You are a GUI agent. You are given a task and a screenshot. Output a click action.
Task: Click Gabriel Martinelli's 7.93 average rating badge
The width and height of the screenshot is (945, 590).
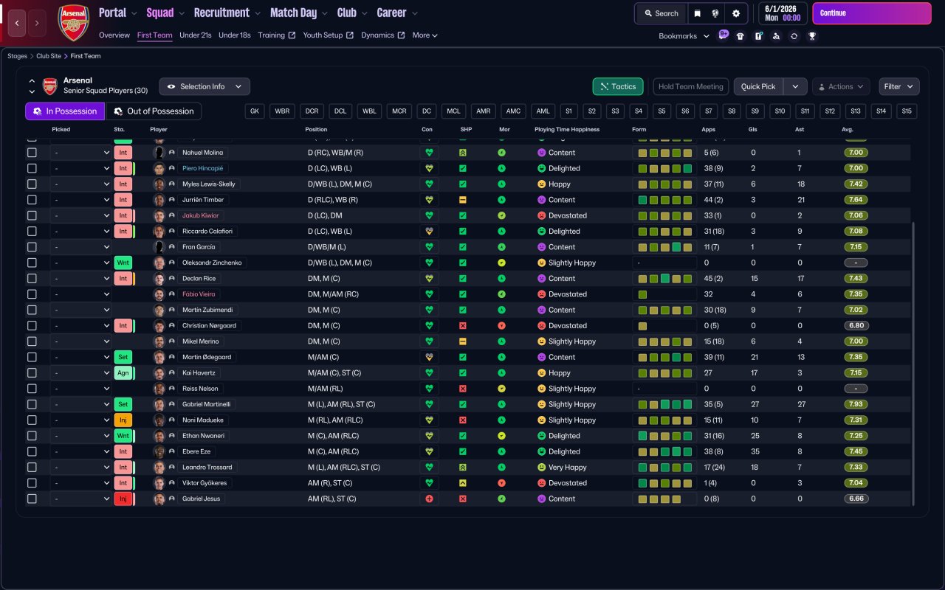(x=856, y=404)
